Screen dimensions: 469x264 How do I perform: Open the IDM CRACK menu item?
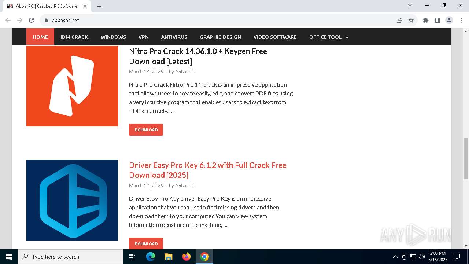point(74,37)
